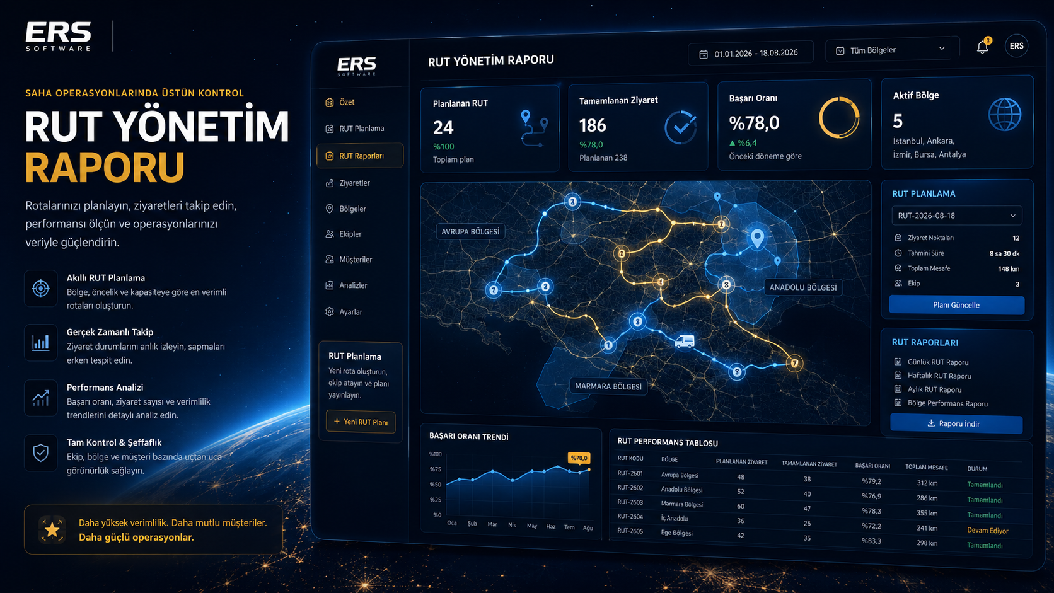Open the RUT-2026-08-18 plan dropdown
1054x593 pixels.
click(x=956, y=216)
